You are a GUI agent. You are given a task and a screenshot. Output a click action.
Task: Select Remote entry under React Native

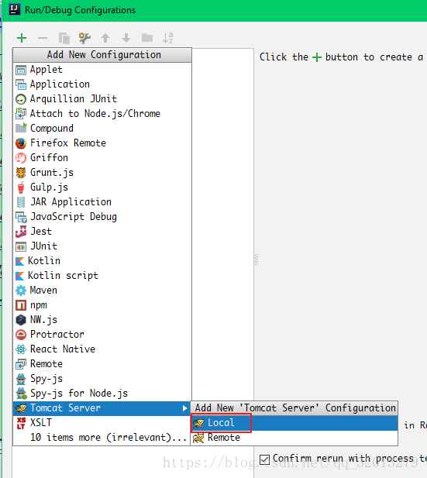(x=102, y=364)
